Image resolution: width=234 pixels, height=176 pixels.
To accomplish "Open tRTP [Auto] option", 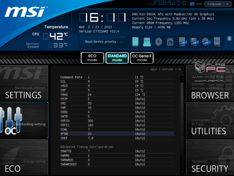I will pyautogui.click(x=140, y=99).
